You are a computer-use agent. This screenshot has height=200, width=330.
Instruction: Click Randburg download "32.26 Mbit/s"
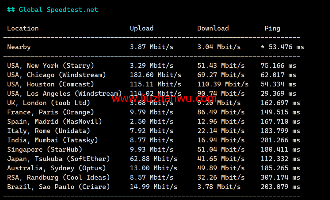(221, 178)
